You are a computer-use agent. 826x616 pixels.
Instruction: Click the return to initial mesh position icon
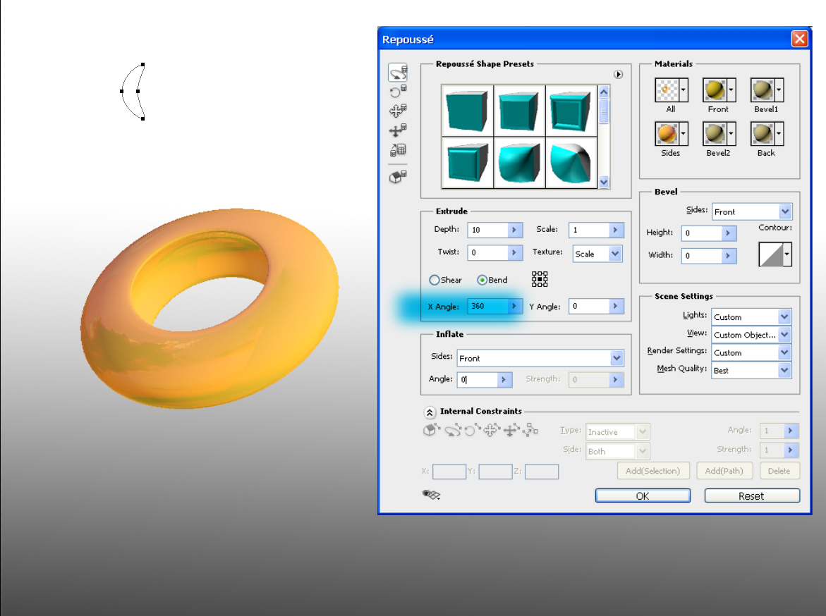coord(398,177)
